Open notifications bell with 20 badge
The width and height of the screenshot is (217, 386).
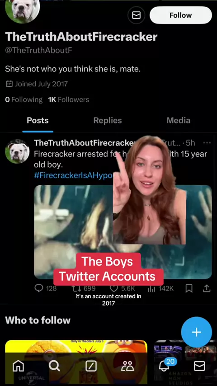click(x=165, y=366)
